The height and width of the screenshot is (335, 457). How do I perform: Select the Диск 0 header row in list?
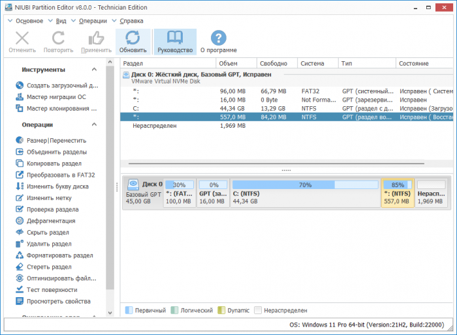tap(287, 78)
